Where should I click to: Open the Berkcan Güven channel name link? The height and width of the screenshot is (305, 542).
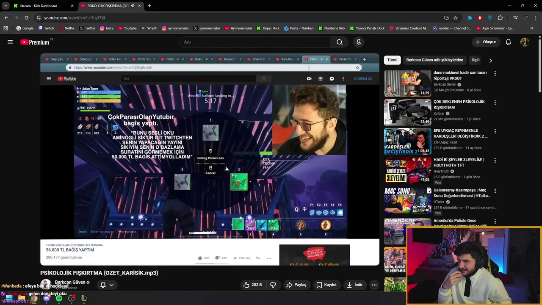pyautogui.click(x=70, y=282)
